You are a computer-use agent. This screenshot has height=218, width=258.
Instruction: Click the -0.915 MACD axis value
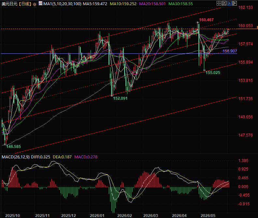[x=244, y=204]
